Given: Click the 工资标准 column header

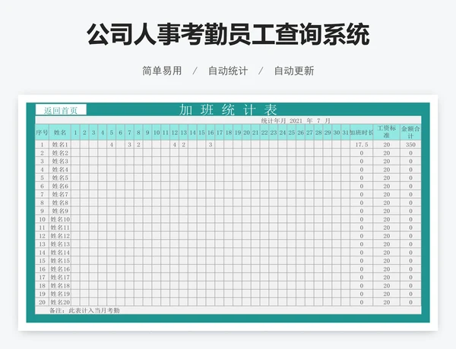Looking at the screenshot, I should point(387,133).
